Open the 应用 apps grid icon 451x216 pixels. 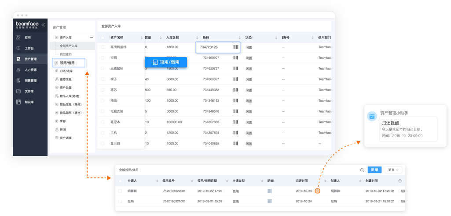[x=18, y=37]
